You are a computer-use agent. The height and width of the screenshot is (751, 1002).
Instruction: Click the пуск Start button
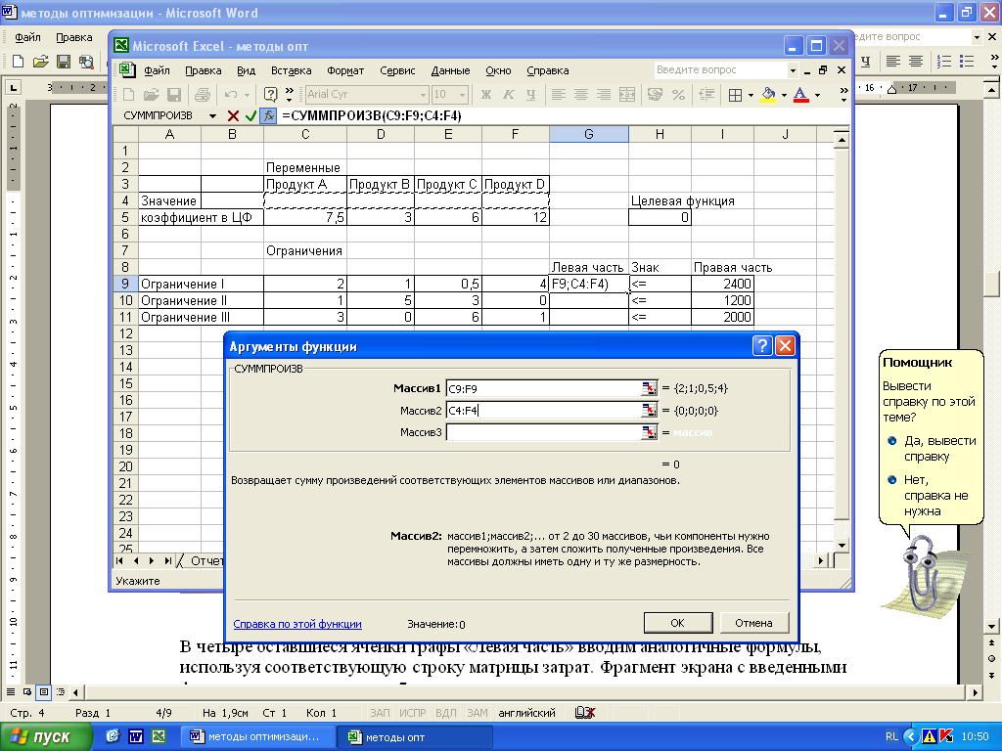coord(46,736)
